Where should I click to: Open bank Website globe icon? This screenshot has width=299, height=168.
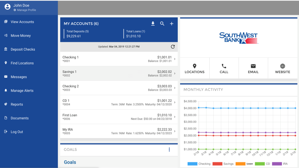pyautogui.click(x=282, y=66)
